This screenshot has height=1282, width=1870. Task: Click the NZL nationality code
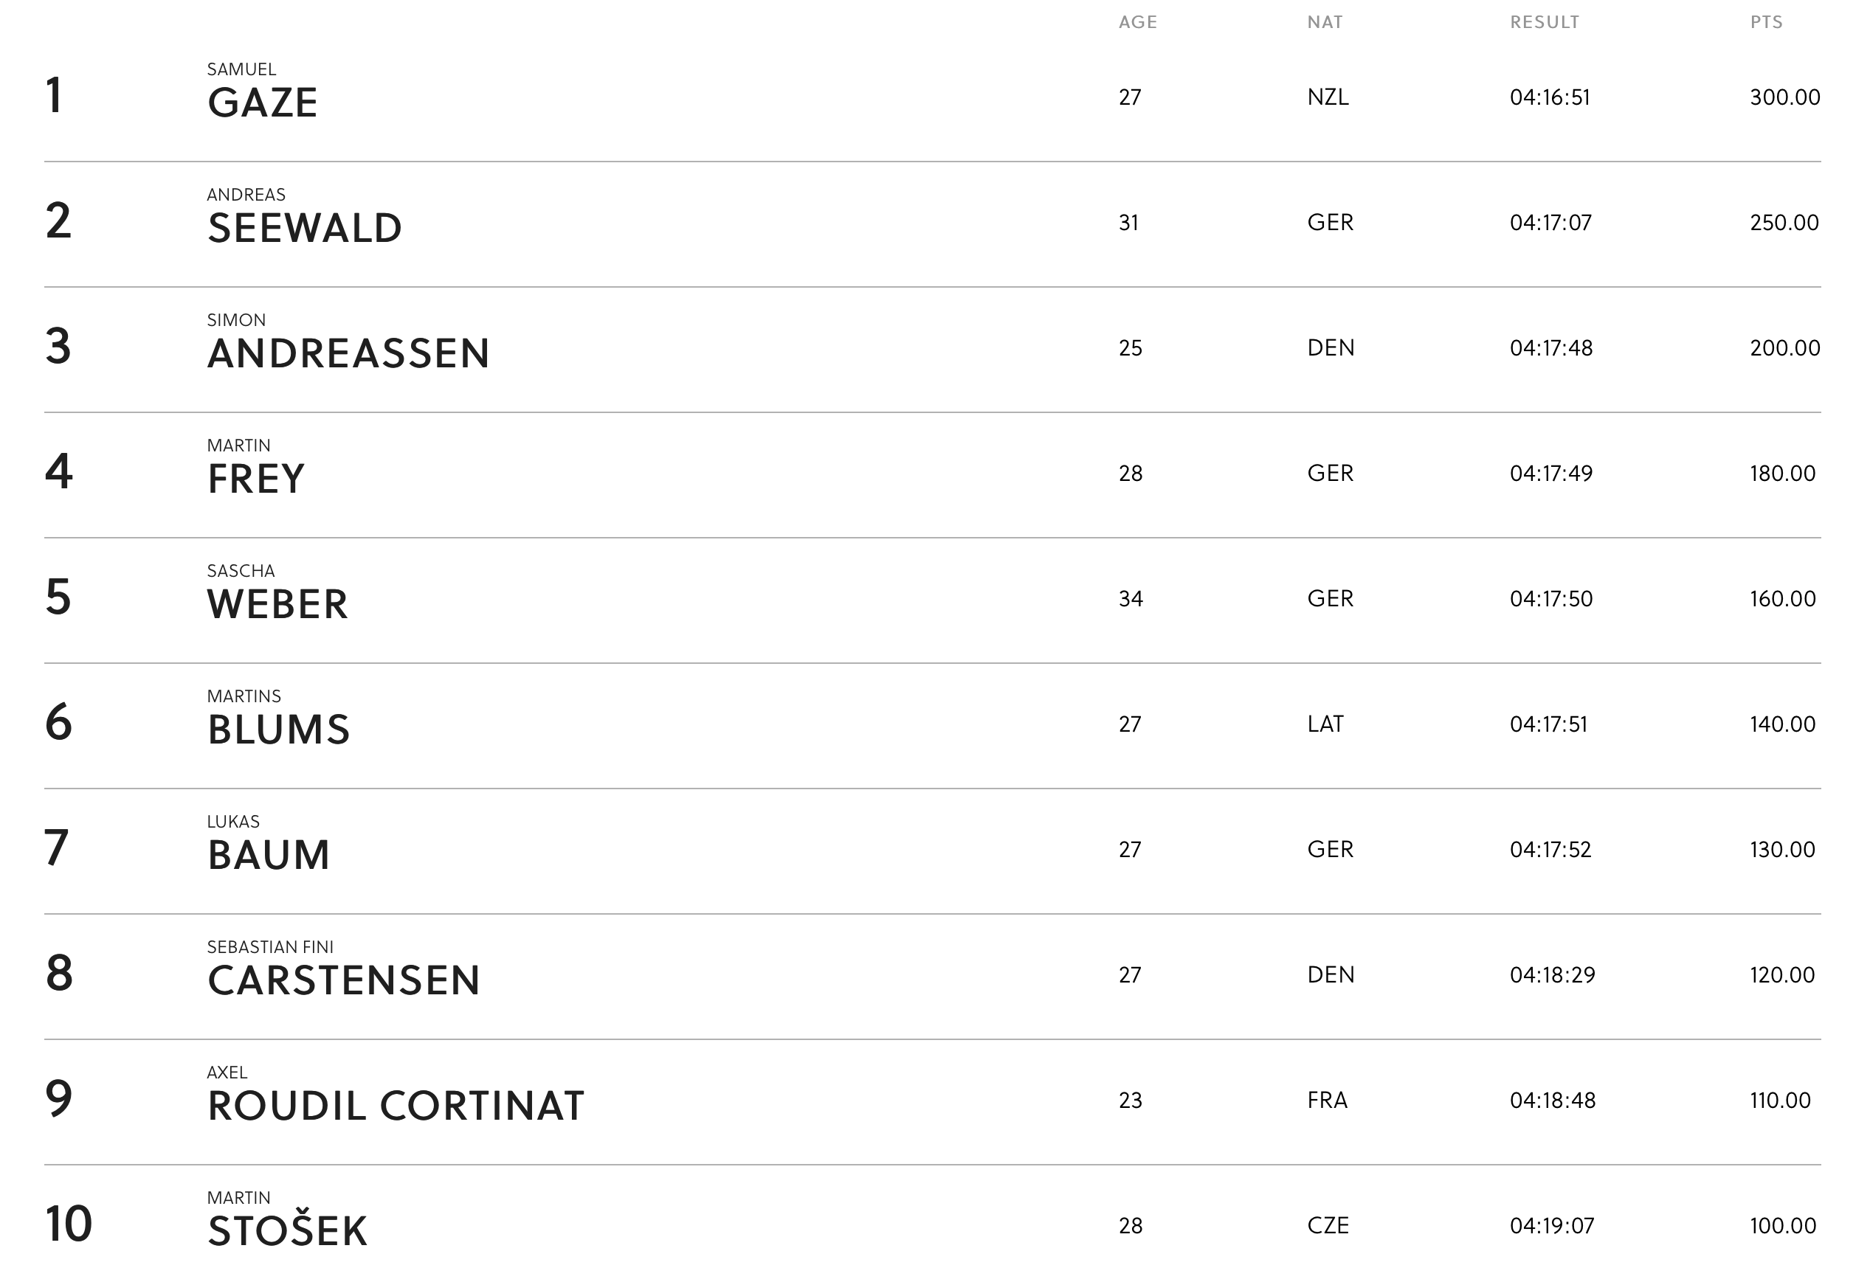pyautogui.click(x=1328, y=97)
